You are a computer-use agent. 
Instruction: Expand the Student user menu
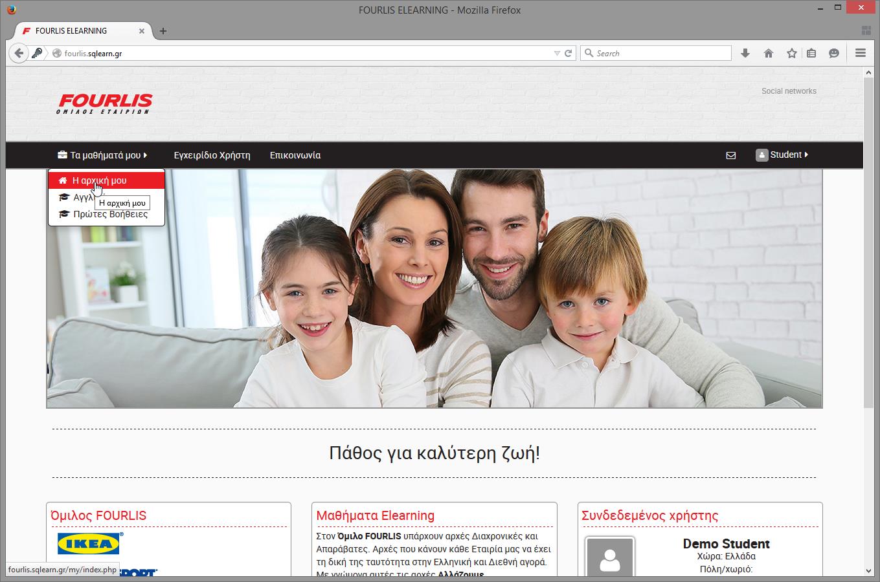click(x=782, y=155)
